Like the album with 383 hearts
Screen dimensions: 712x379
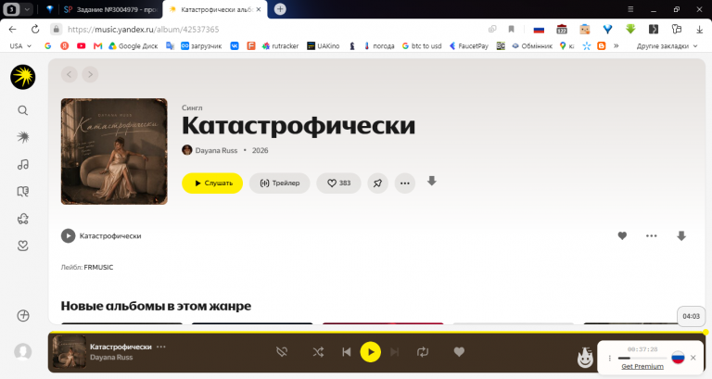(338, 183)
